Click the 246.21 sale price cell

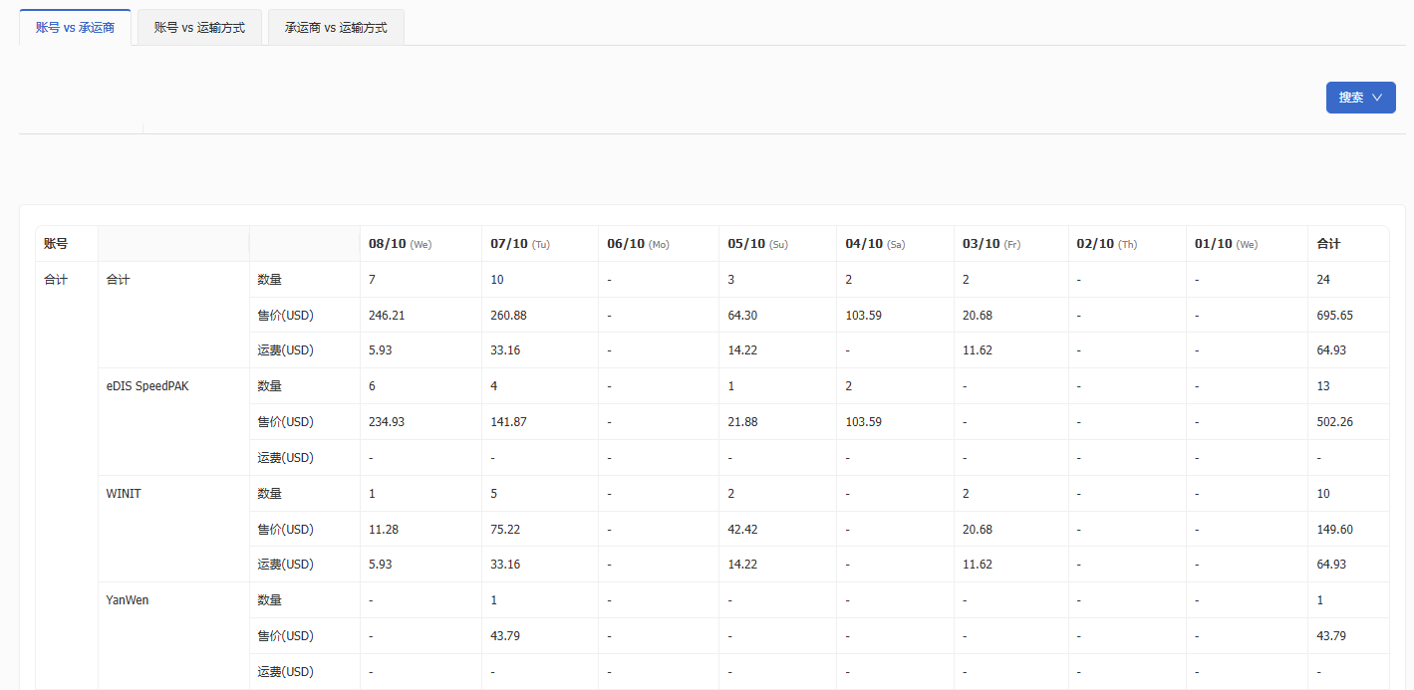tap(387, 316)
